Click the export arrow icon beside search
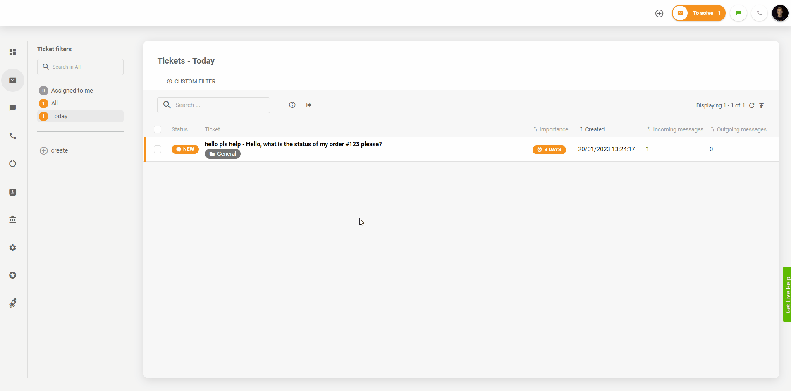 pos(309,105)
